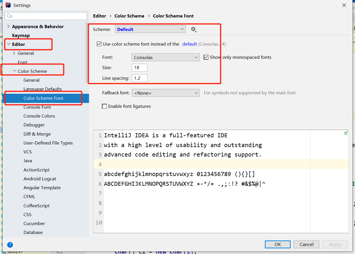Click preview line 1 'IntelliJ IDEA is' text
The height and width of the screenshot is (254, 355).
131,135
